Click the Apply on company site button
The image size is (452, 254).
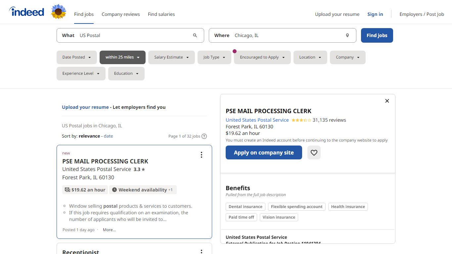264,152
